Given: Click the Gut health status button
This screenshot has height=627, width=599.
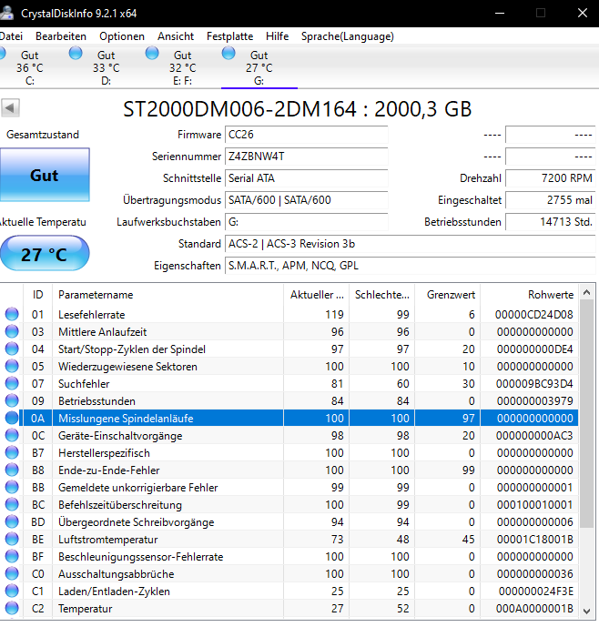Looking at the screenshot, I should point(45,175).
